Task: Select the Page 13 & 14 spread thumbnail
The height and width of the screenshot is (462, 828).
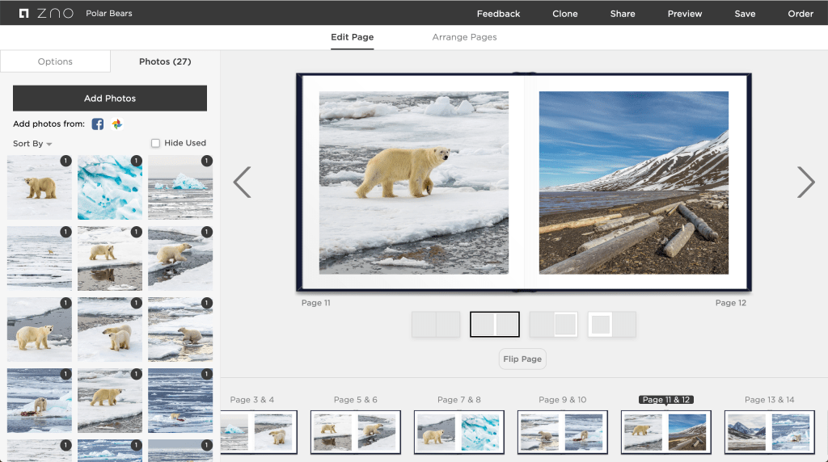Action: click(769, 431)
